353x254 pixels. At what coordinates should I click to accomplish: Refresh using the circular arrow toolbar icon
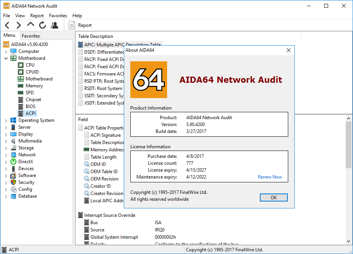coord(42,25)
